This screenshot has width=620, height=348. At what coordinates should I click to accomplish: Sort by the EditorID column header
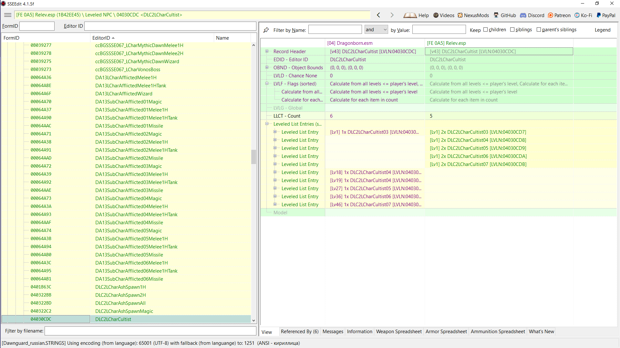coord(152,38)
